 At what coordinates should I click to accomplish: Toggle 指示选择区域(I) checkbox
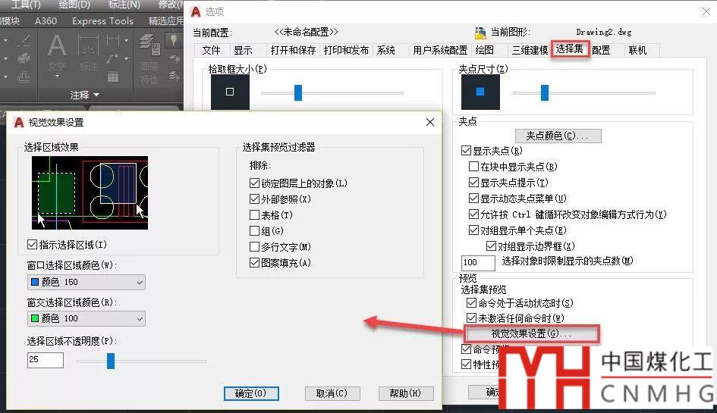coord(32,245)
